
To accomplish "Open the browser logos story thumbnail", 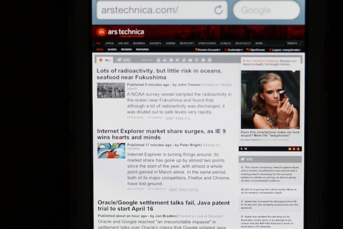I will click(x=111, y=151).
